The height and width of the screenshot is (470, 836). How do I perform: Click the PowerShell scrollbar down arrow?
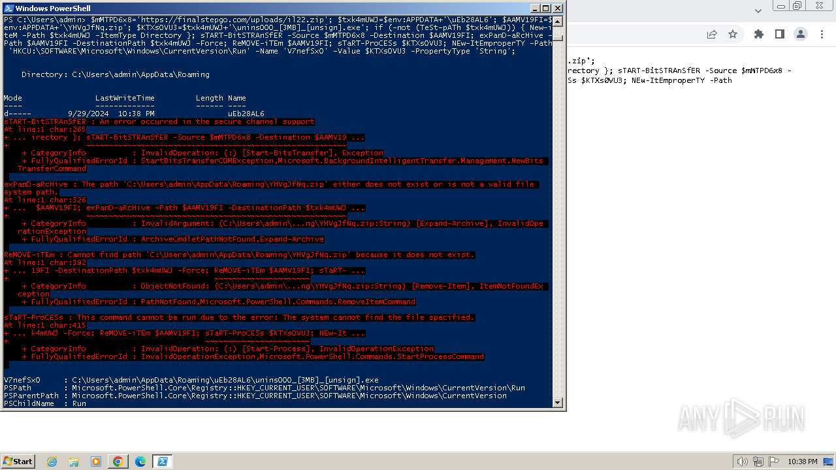pyautogui.click(x=558, y=403)
